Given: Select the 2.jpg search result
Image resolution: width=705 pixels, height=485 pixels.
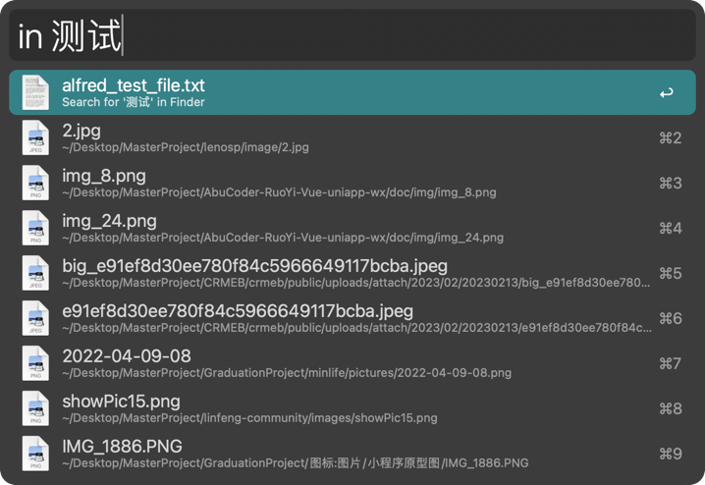Looking at the screenshot, I should tap(81, 131).
